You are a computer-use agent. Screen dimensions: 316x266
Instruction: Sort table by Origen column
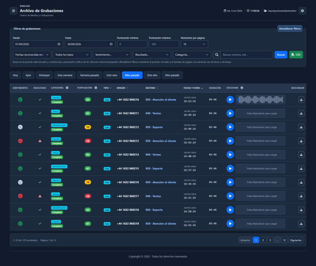pyautogui.click(x=122, y=88)
